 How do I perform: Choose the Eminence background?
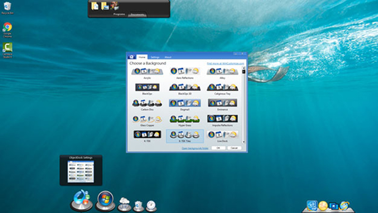pyautogui.click(x=222, y=105)
